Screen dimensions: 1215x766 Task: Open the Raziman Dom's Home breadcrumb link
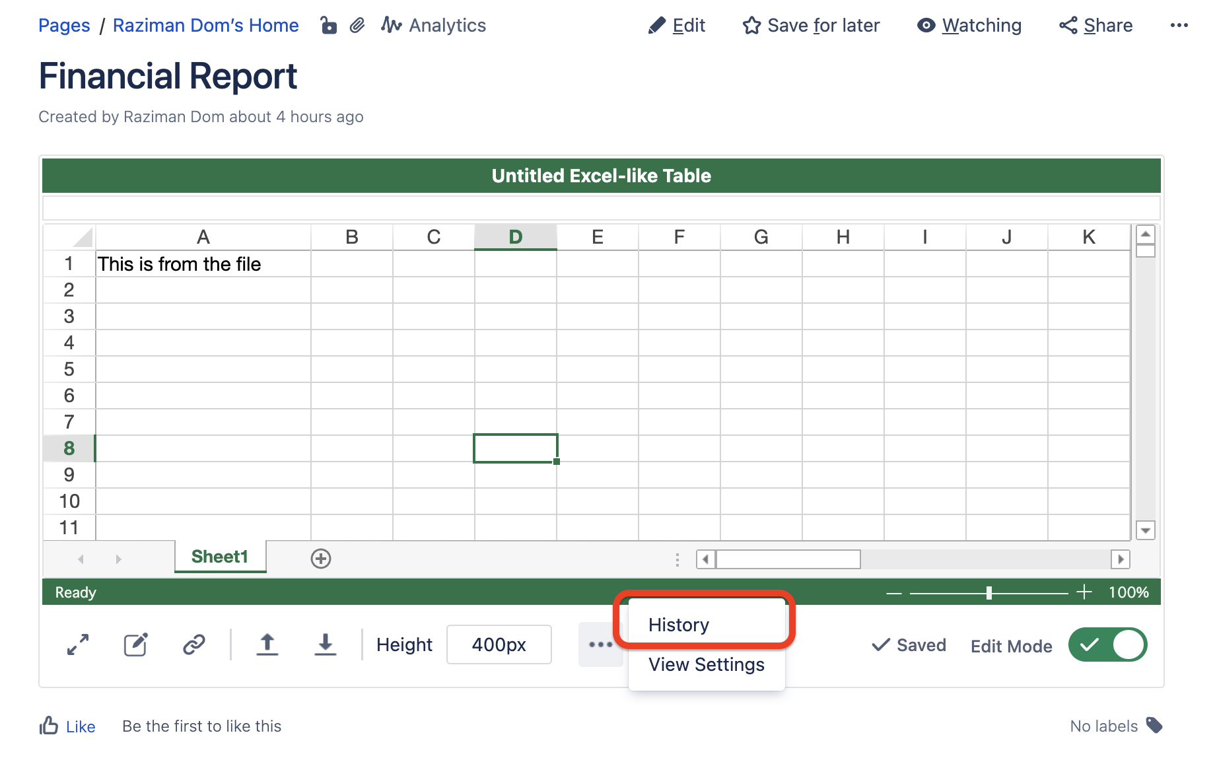coord(205,26)
